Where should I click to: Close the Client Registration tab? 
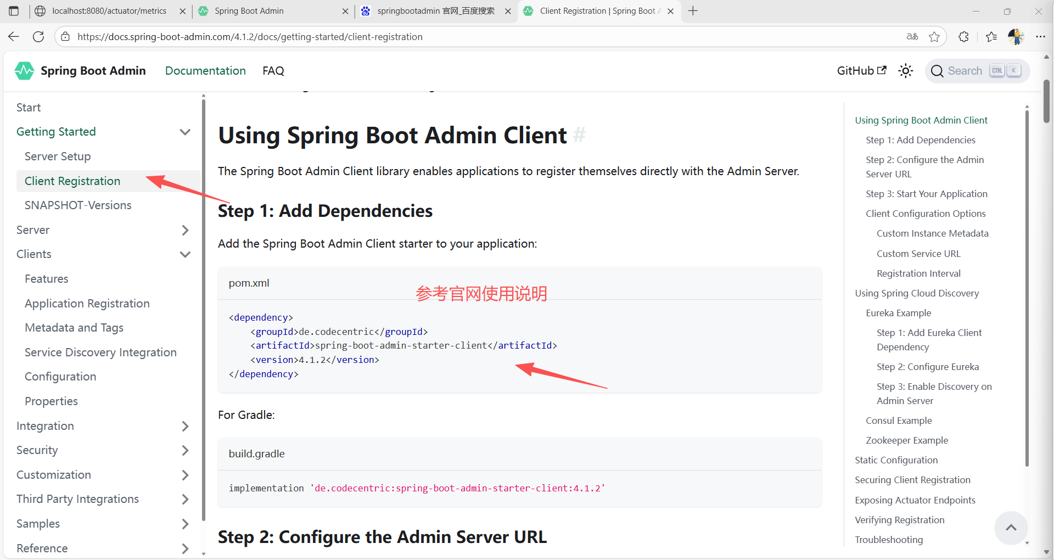[x=670, y=11]
